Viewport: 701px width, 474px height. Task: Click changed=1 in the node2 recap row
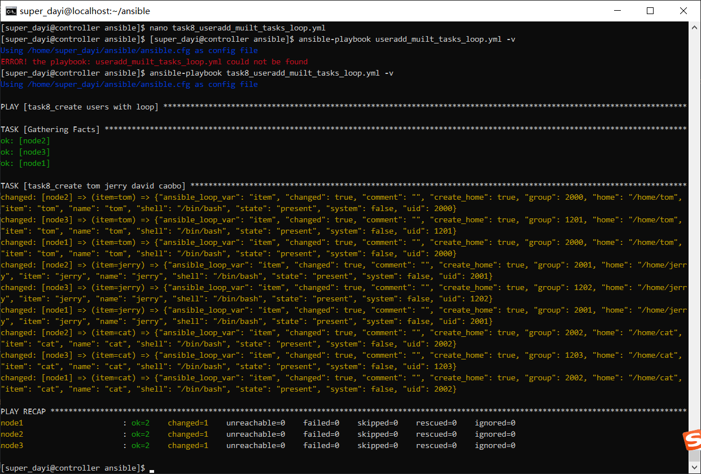point(188,434)
